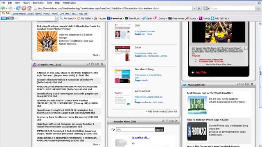Screen dimensions: 262x147
Task: Open the My Tablet dropdown arrow
Action: click(92, 18)
